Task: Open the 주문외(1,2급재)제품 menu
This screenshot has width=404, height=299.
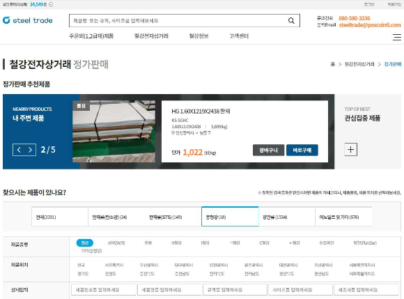Action: point(91,36)
